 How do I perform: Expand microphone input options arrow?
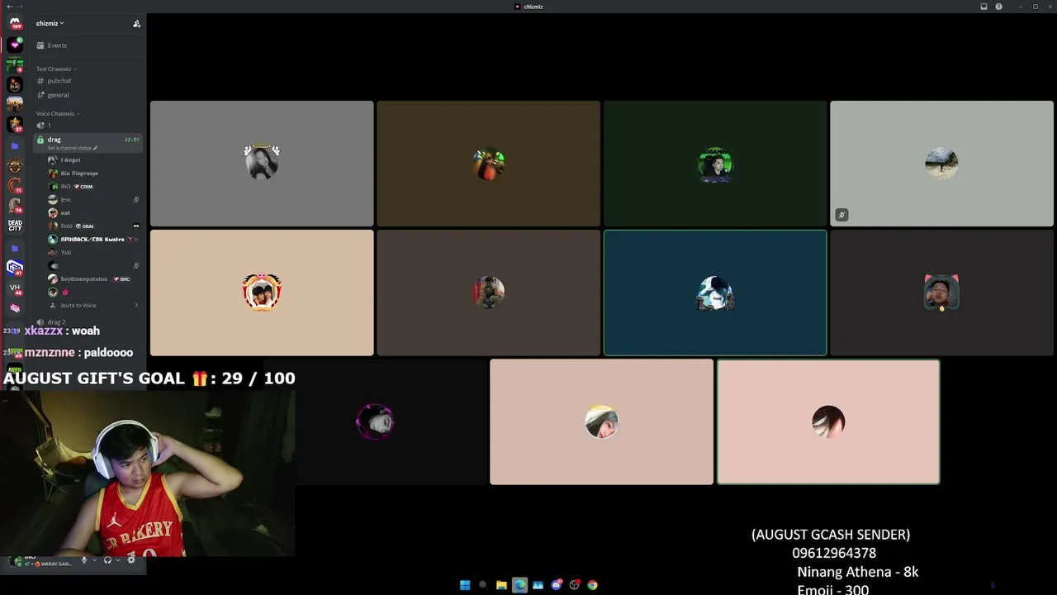click(93, 560)
